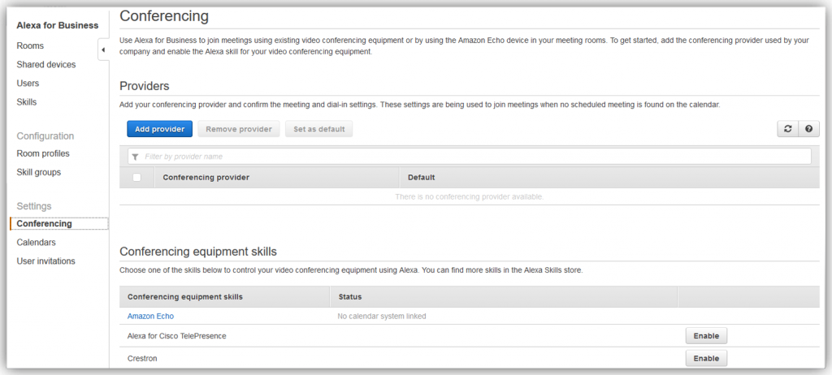Switch to Calendars settings

click(36, 243)
